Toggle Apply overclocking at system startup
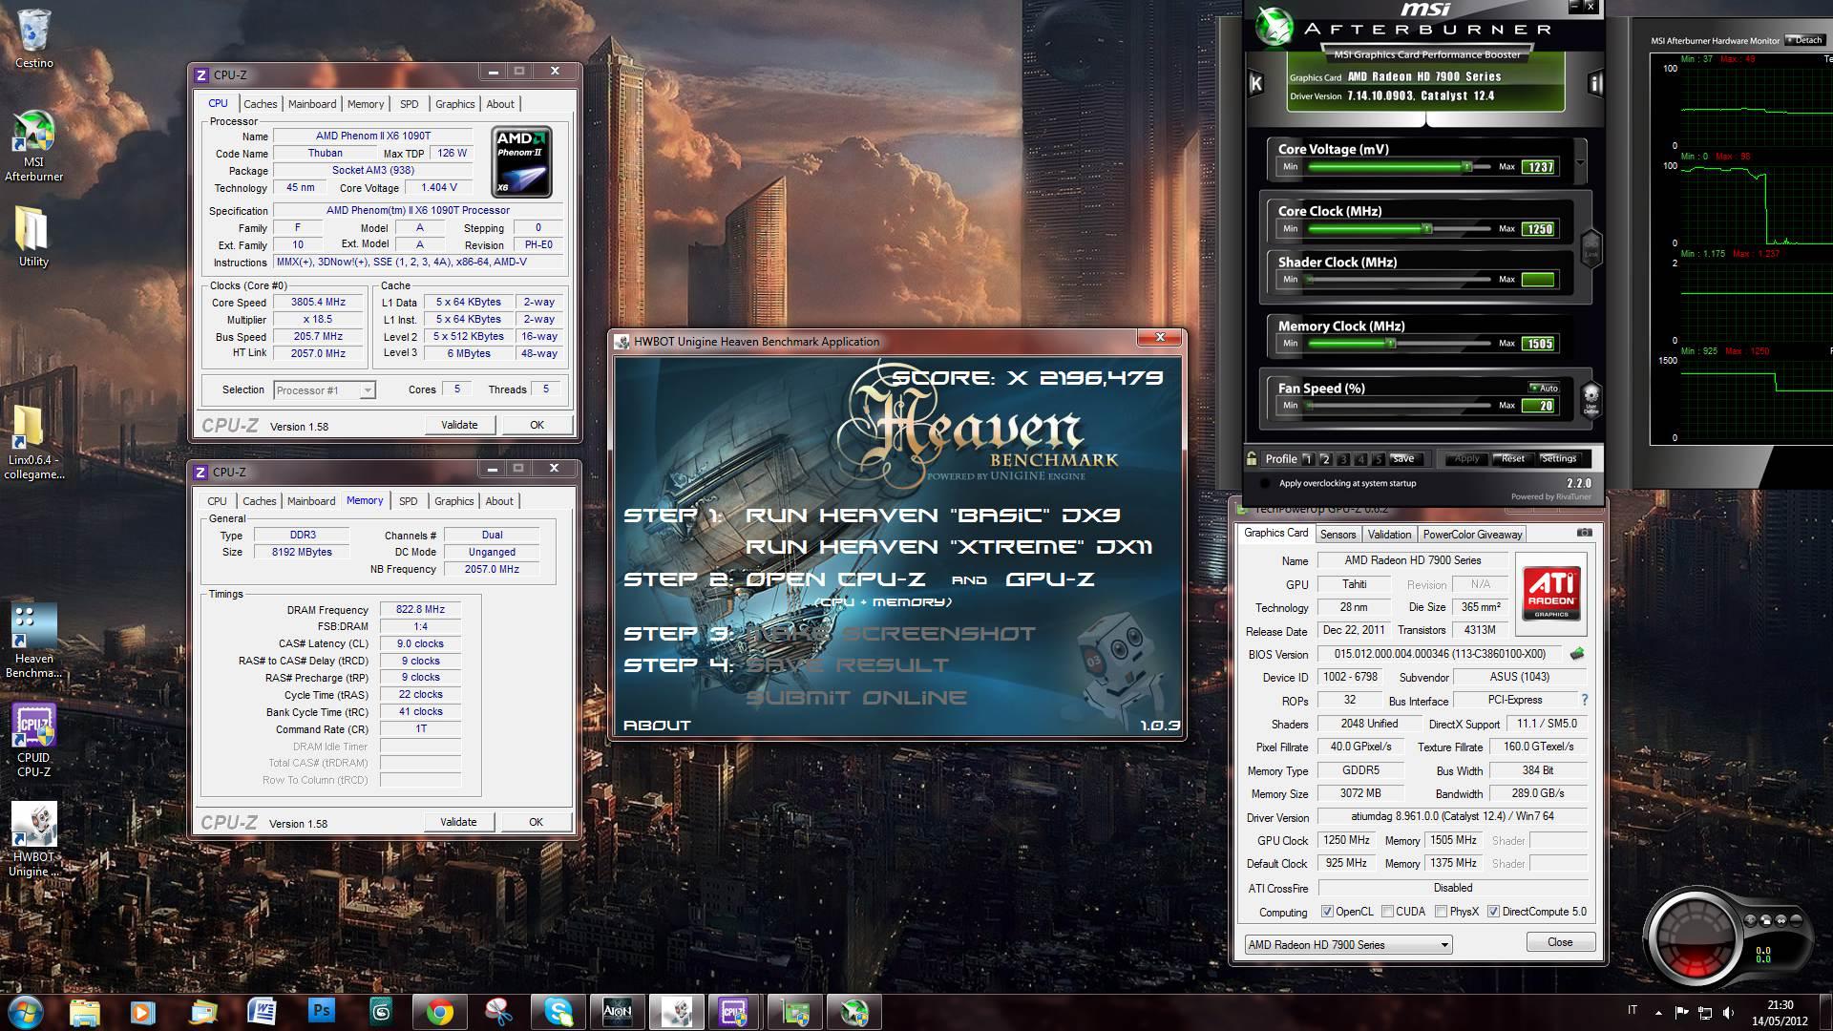The image size is (1833, 1031). click(1266, 483)
